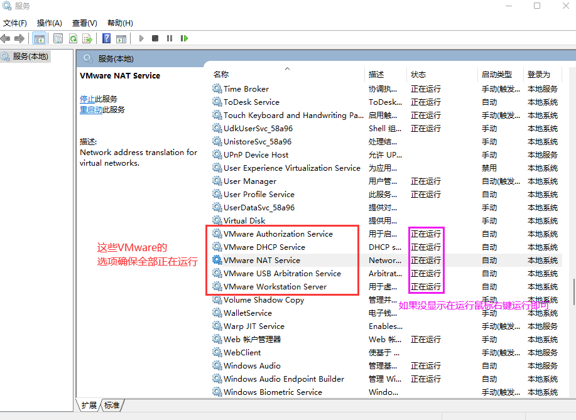This screenshot has width=576, height=420.
Task: Select Touch Keyboard and Handwriting service name
Action: point(293,115)
